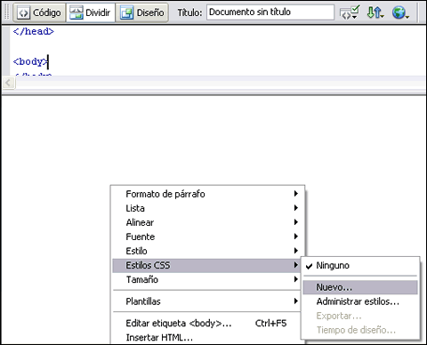Expand arrow next to Fuente

coord(295,237)
